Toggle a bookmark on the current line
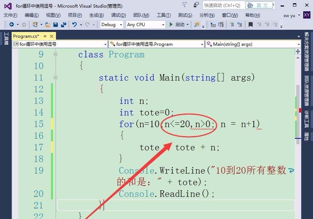Screen dimensions: 313x219 click(x=250, y=25)
